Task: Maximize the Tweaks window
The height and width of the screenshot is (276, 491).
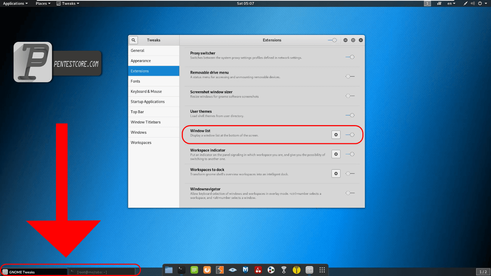Action: tap(353, 40)
